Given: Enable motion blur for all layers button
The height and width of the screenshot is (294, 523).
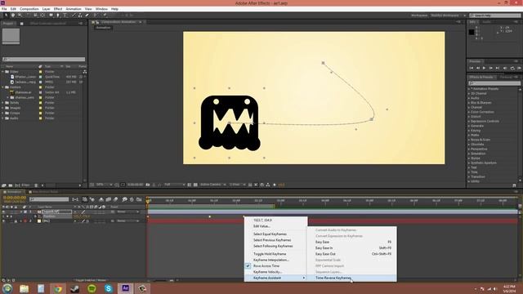Looking at the screenshot, I should point(115,199).
